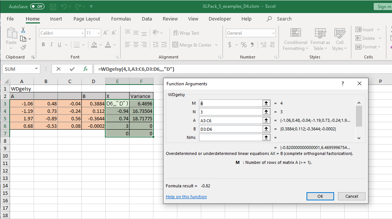Apply the Font Color A swatch
The image size is (392, 219).
point(108,45)
